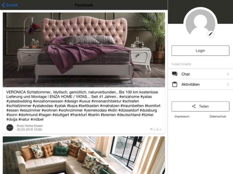Open the Datenschutz link
The image size is (233, 174).
click(x=218, y=116)
